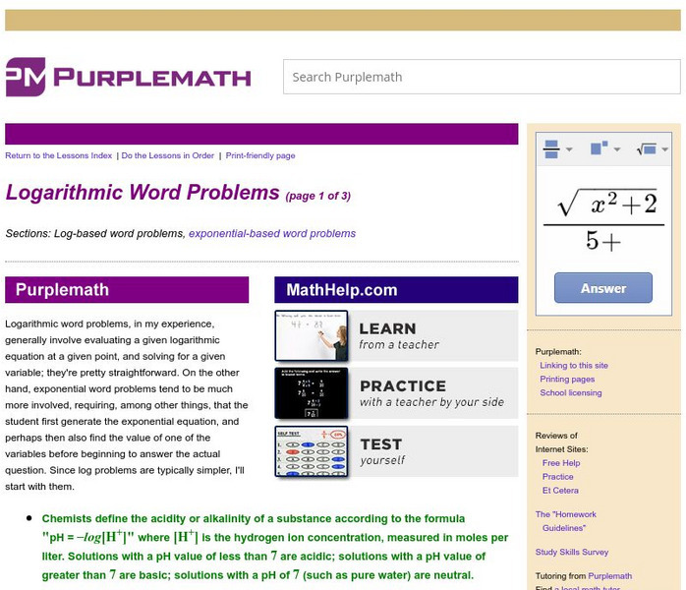Expand the fraction template dropdown arrow
686x590 pixels.
click(569, 149)
